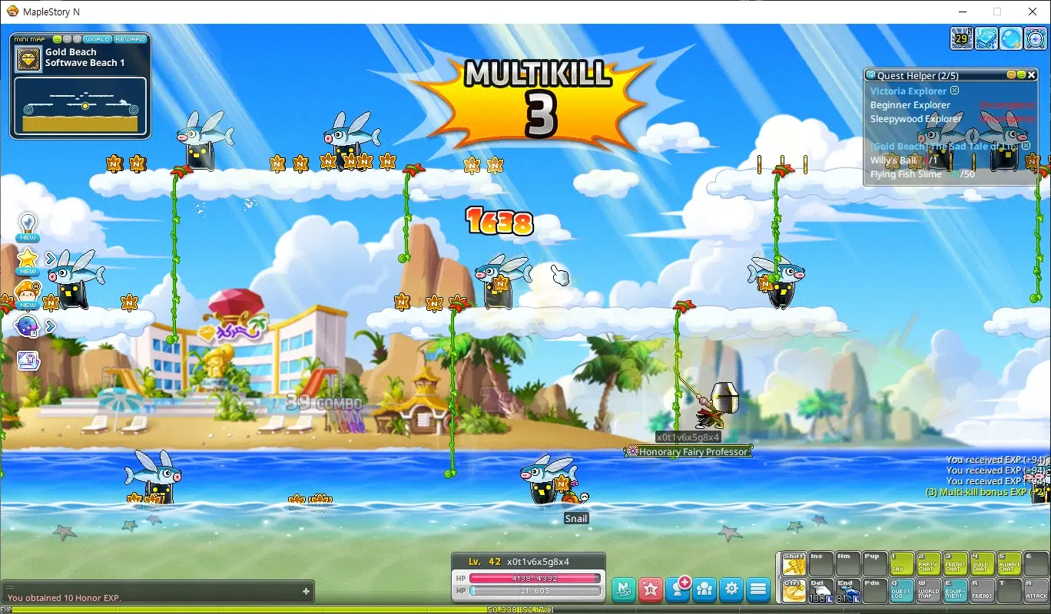The width and height of the screenshot is (1051, 614).
Task: Expand the arrow beside the purple planet icon
Action: [x=50, y=326]
